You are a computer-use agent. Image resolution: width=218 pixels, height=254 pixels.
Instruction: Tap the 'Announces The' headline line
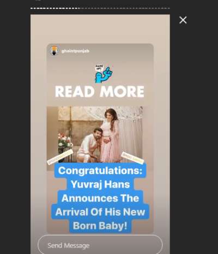tap(100, 198)
